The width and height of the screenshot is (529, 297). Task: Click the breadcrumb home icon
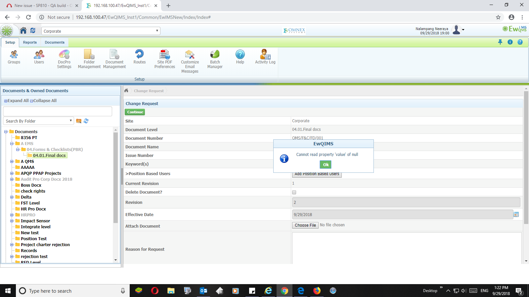(x=126, y=91)
